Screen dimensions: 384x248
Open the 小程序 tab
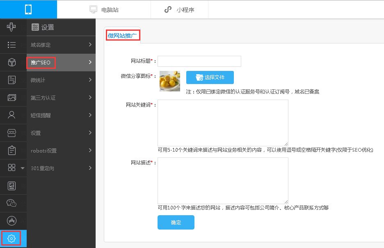tap(179, 9)
